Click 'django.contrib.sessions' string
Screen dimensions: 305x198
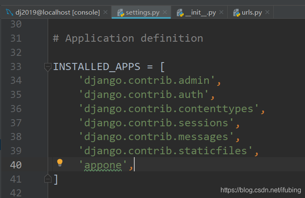coord(156,123)
